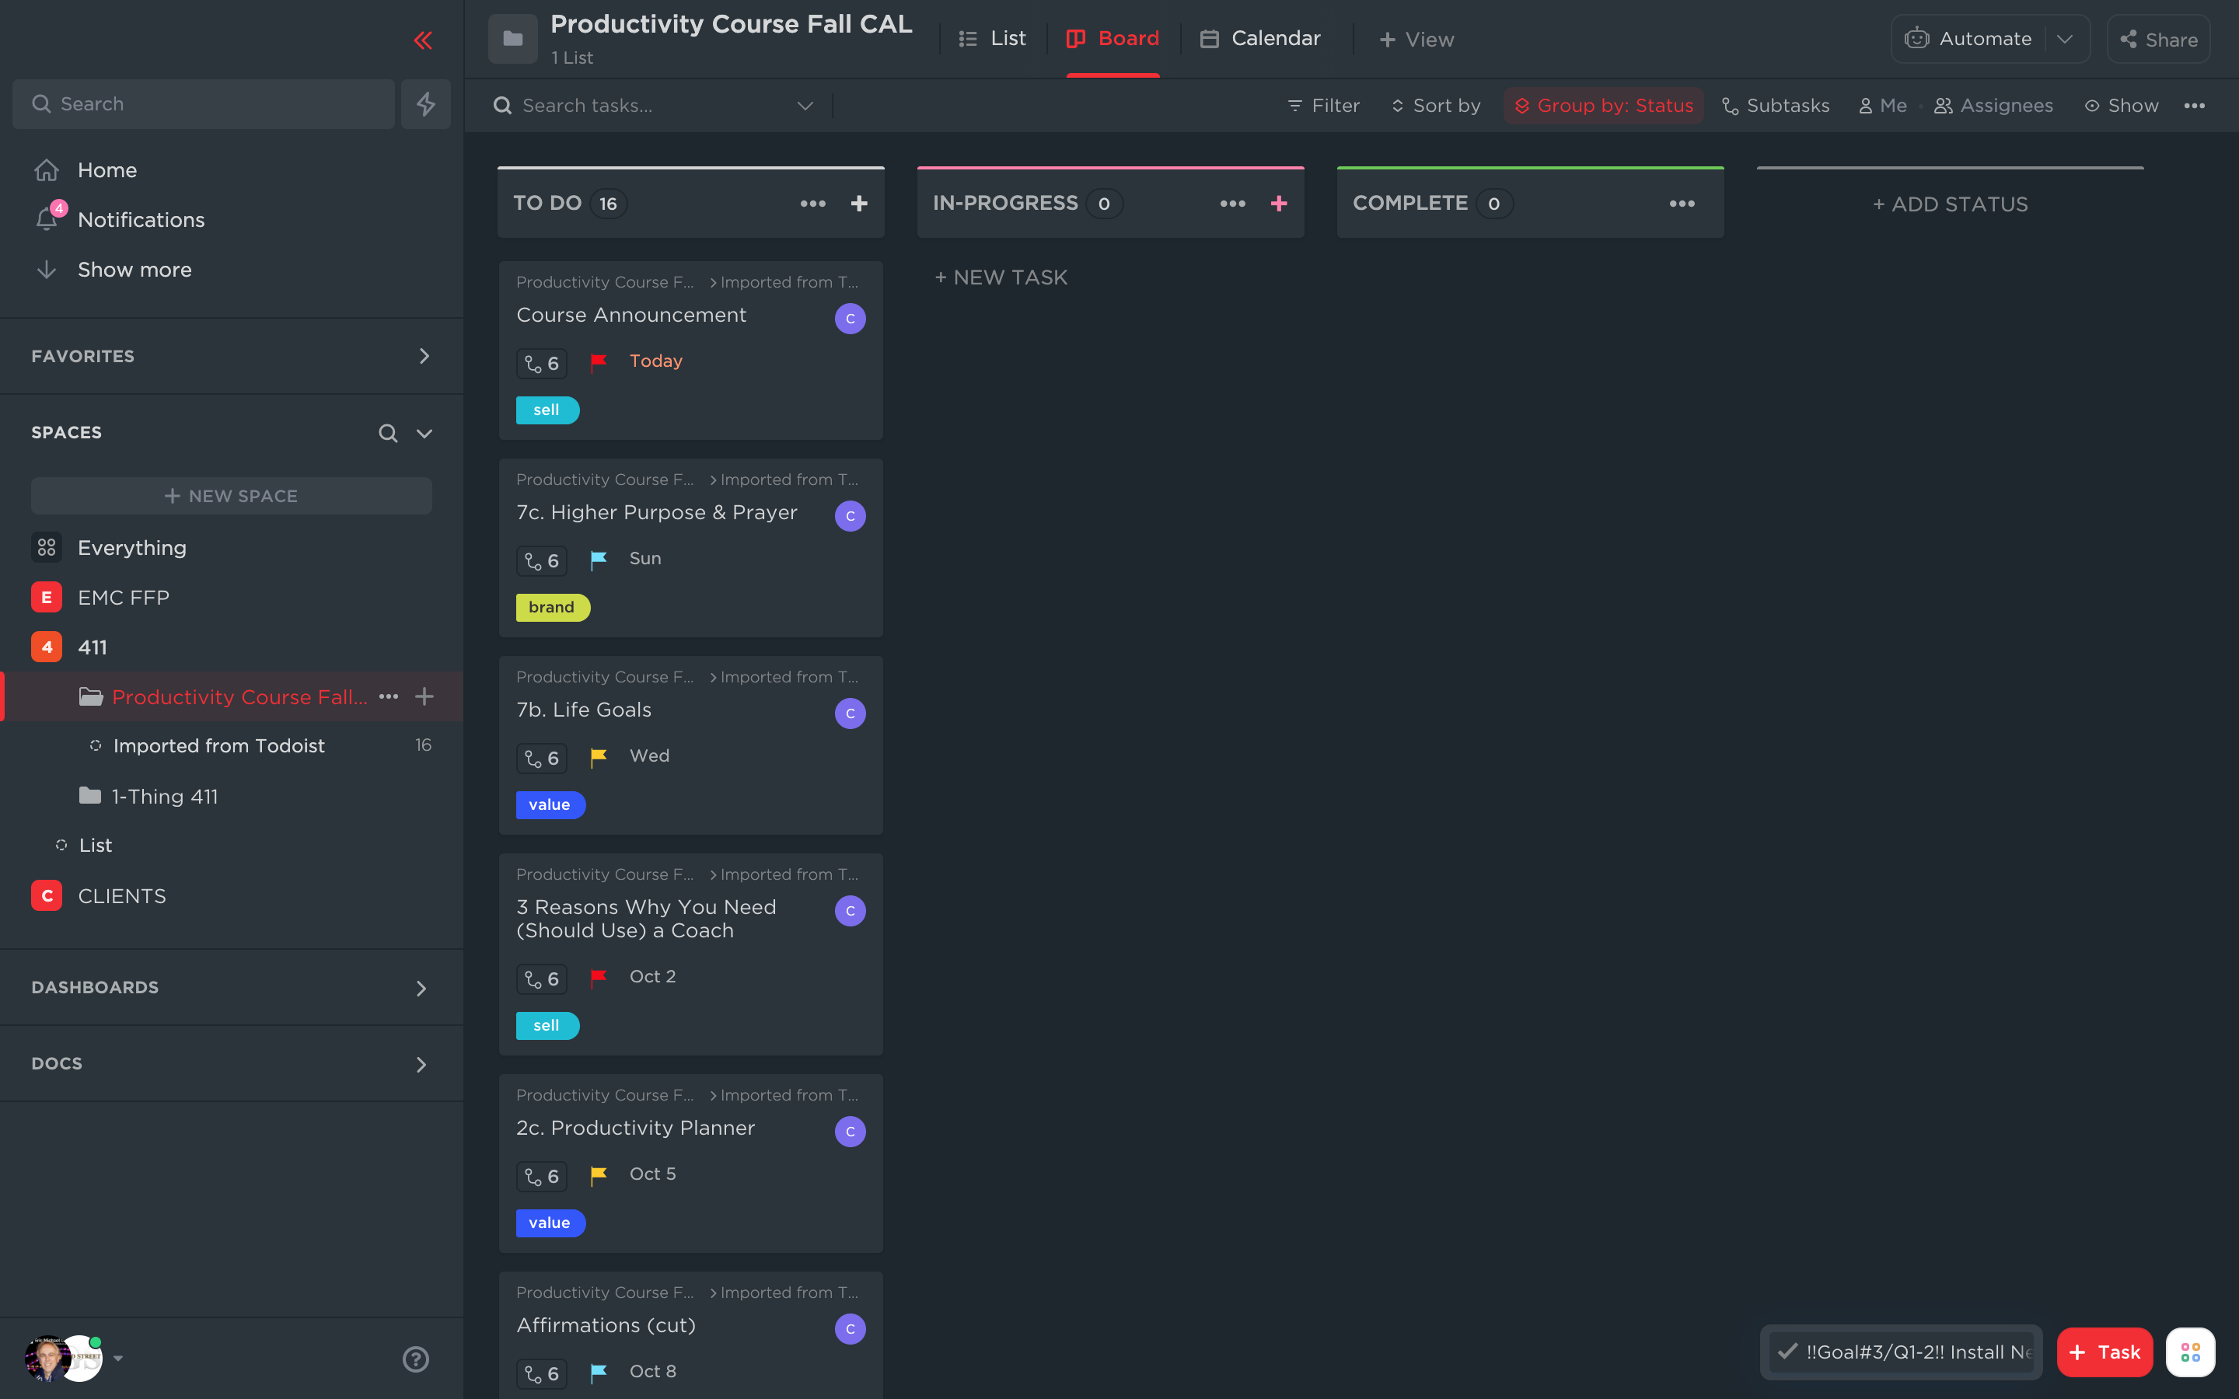This screenshot has width=2239, height=1399.
Task: Expand the Favorites section
Action: (424, 356)
